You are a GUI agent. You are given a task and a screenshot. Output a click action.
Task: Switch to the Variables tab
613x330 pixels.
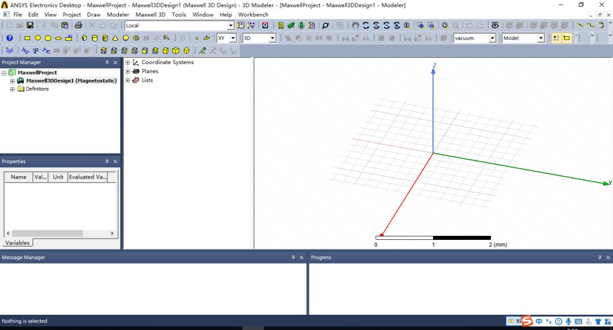click(17, 243)
